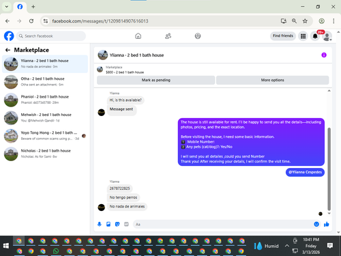
Task: Click the browser back arrow
Action: click(8, 21)
